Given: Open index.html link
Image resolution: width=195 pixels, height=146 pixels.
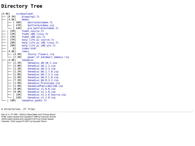Looking at the screenshot, I should pyautogui.click(x=29, y=48).
